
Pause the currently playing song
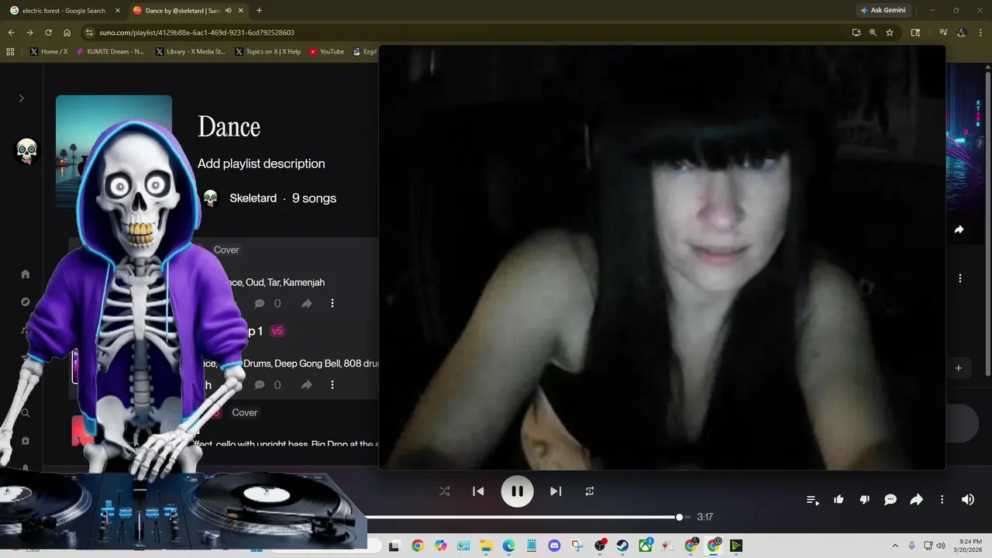[x=517, y=491]
